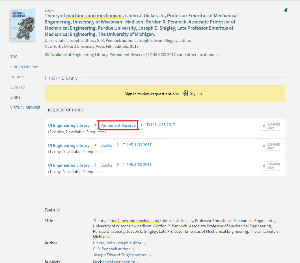Click the Sign in arrow icon
The image size is (300, 263).
pyautogui.click(x=185, y=94)
